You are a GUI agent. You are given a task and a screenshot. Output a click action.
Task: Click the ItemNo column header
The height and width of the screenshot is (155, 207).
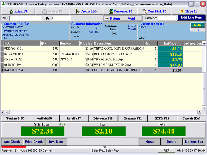(x=69, y=43)
